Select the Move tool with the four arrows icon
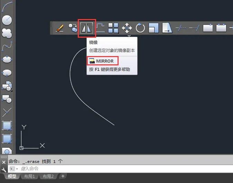The height and width of the screenshot is (183, 233). tap(127, 28)
